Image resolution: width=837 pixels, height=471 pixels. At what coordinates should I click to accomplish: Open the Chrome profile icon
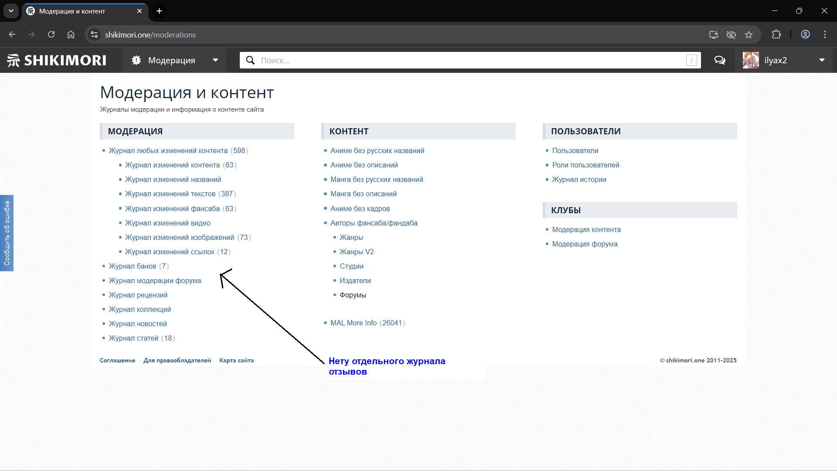[x=805, y=34]
